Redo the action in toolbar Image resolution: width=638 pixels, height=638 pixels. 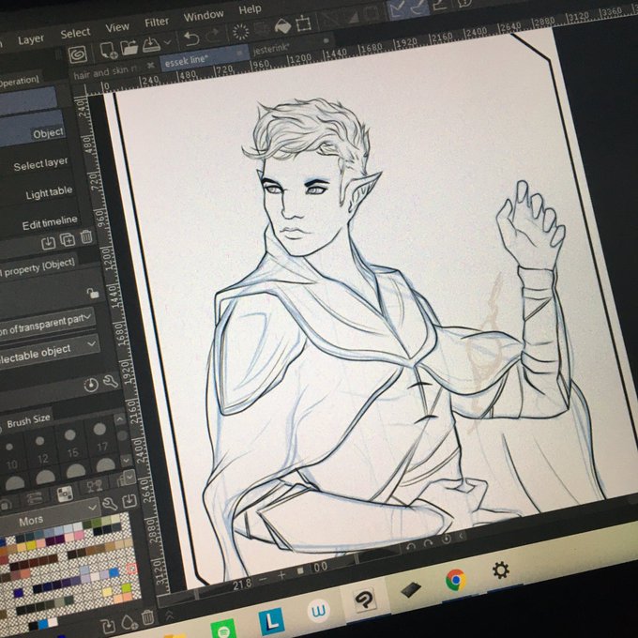(x=213, y=36)
